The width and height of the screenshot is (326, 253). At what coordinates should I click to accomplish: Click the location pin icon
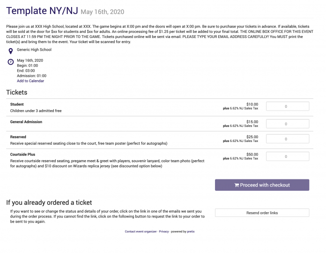(x=10, y=51)
